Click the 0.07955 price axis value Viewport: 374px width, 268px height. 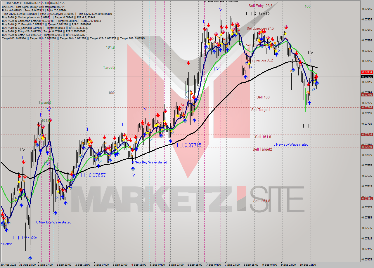(367, 9)
